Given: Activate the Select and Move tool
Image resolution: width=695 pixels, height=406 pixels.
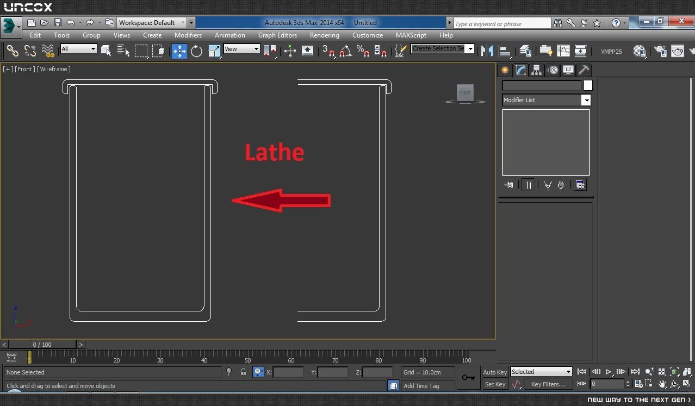Looking at the screenshot, I should (179, 51).
